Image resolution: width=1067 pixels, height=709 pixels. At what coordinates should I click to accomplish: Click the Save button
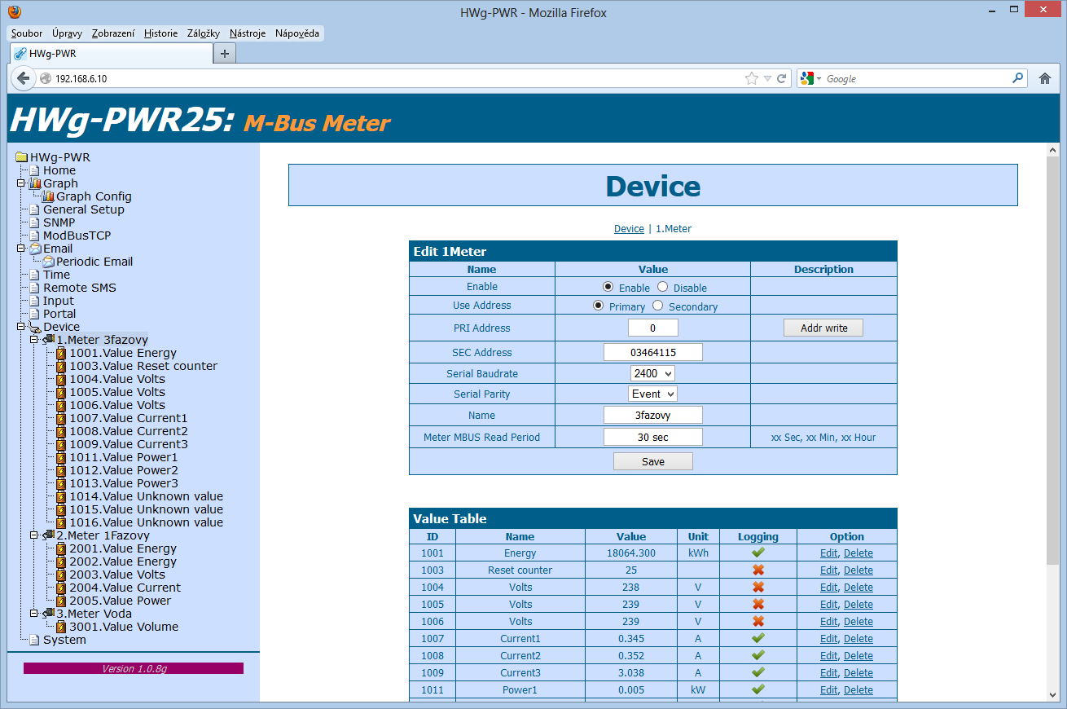pos(653,461)
